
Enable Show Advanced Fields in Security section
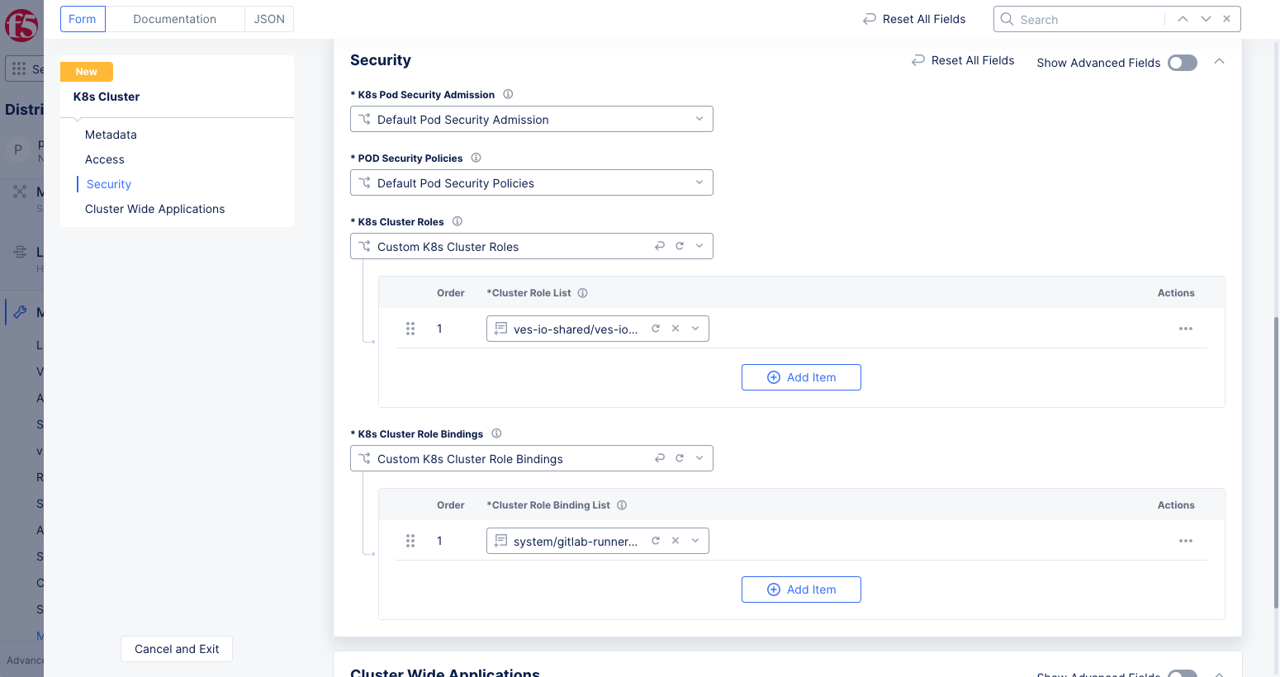tap(1182, 63)
